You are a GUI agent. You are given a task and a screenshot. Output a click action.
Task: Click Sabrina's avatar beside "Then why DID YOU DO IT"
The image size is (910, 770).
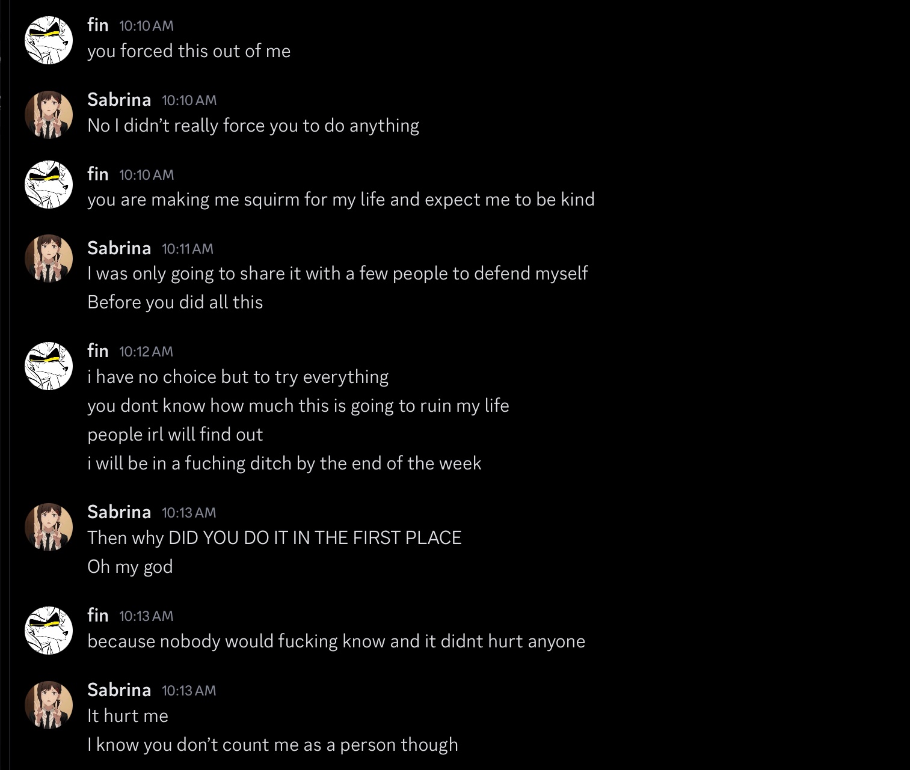[49, 527]
